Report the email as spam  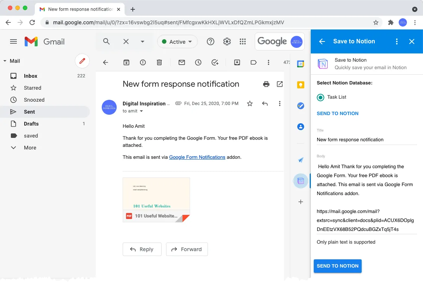142,62
